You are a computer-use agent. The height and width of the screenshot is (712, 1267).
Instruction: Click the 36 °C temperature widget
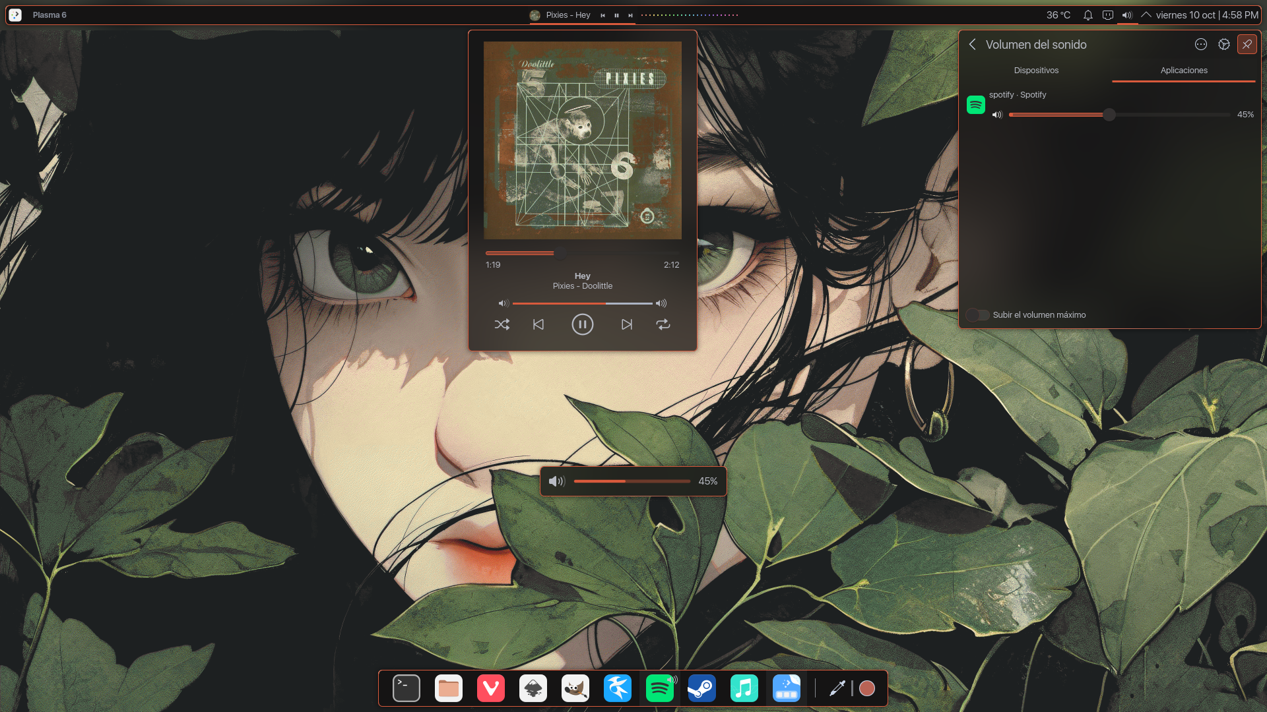pos(1058,15)
